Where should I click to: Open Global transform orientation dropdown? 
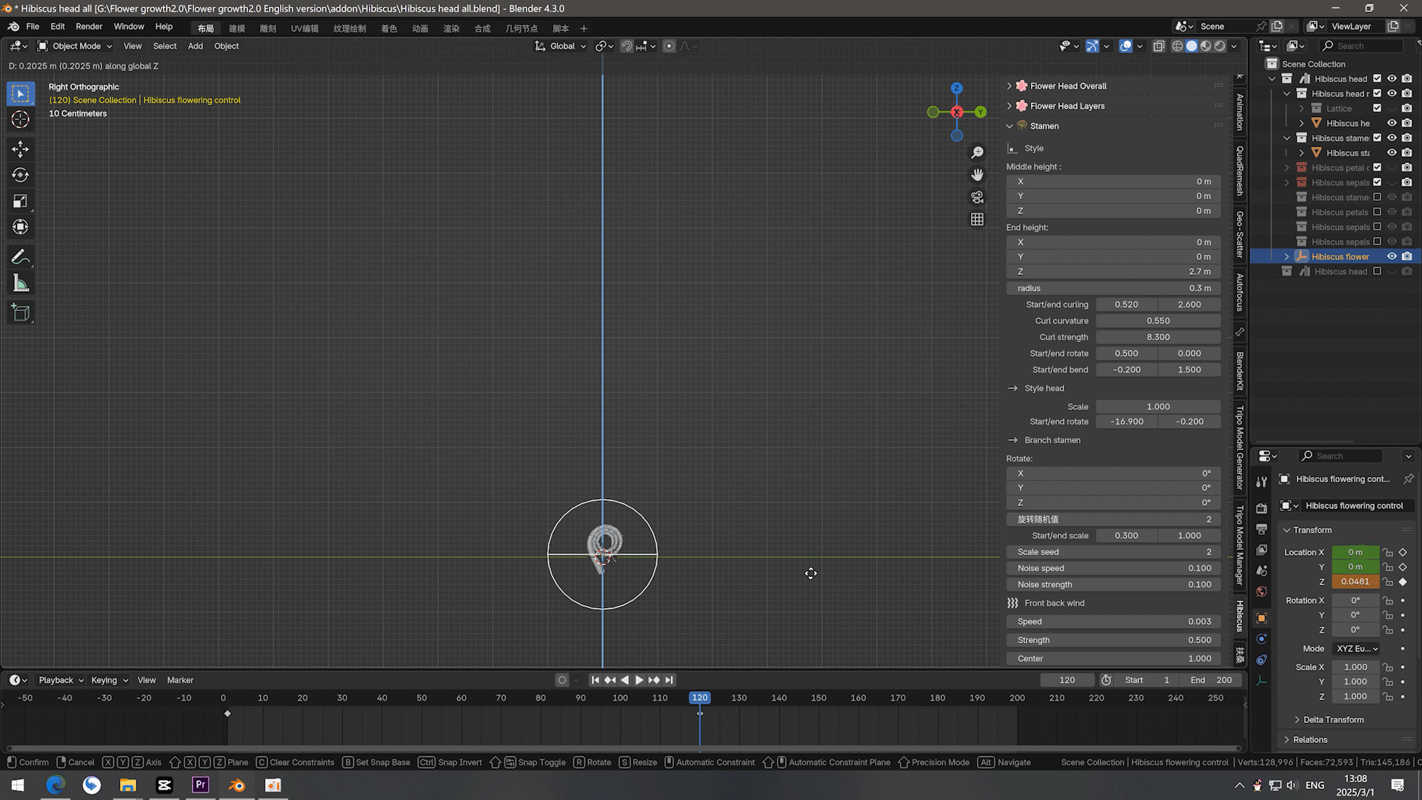(x=561, y=46)
